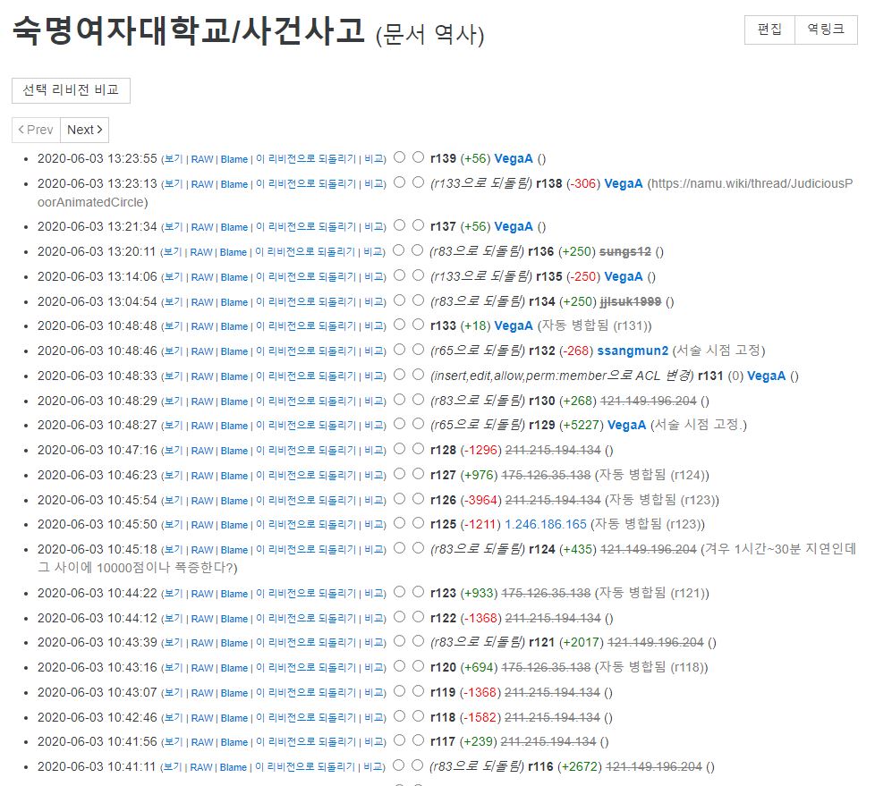Click the disabled Prev pagination button
The image size is (875, 786).
[x=36, y=130]
